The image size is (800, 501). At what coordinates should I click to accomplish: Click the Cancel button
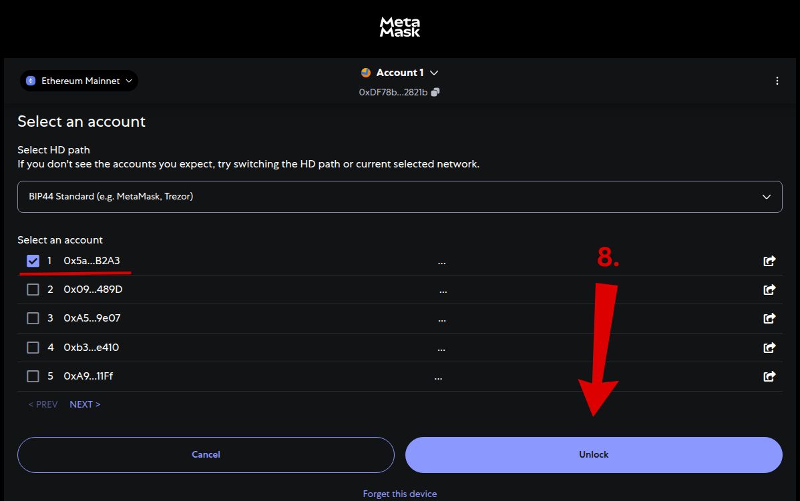point(206,454)
